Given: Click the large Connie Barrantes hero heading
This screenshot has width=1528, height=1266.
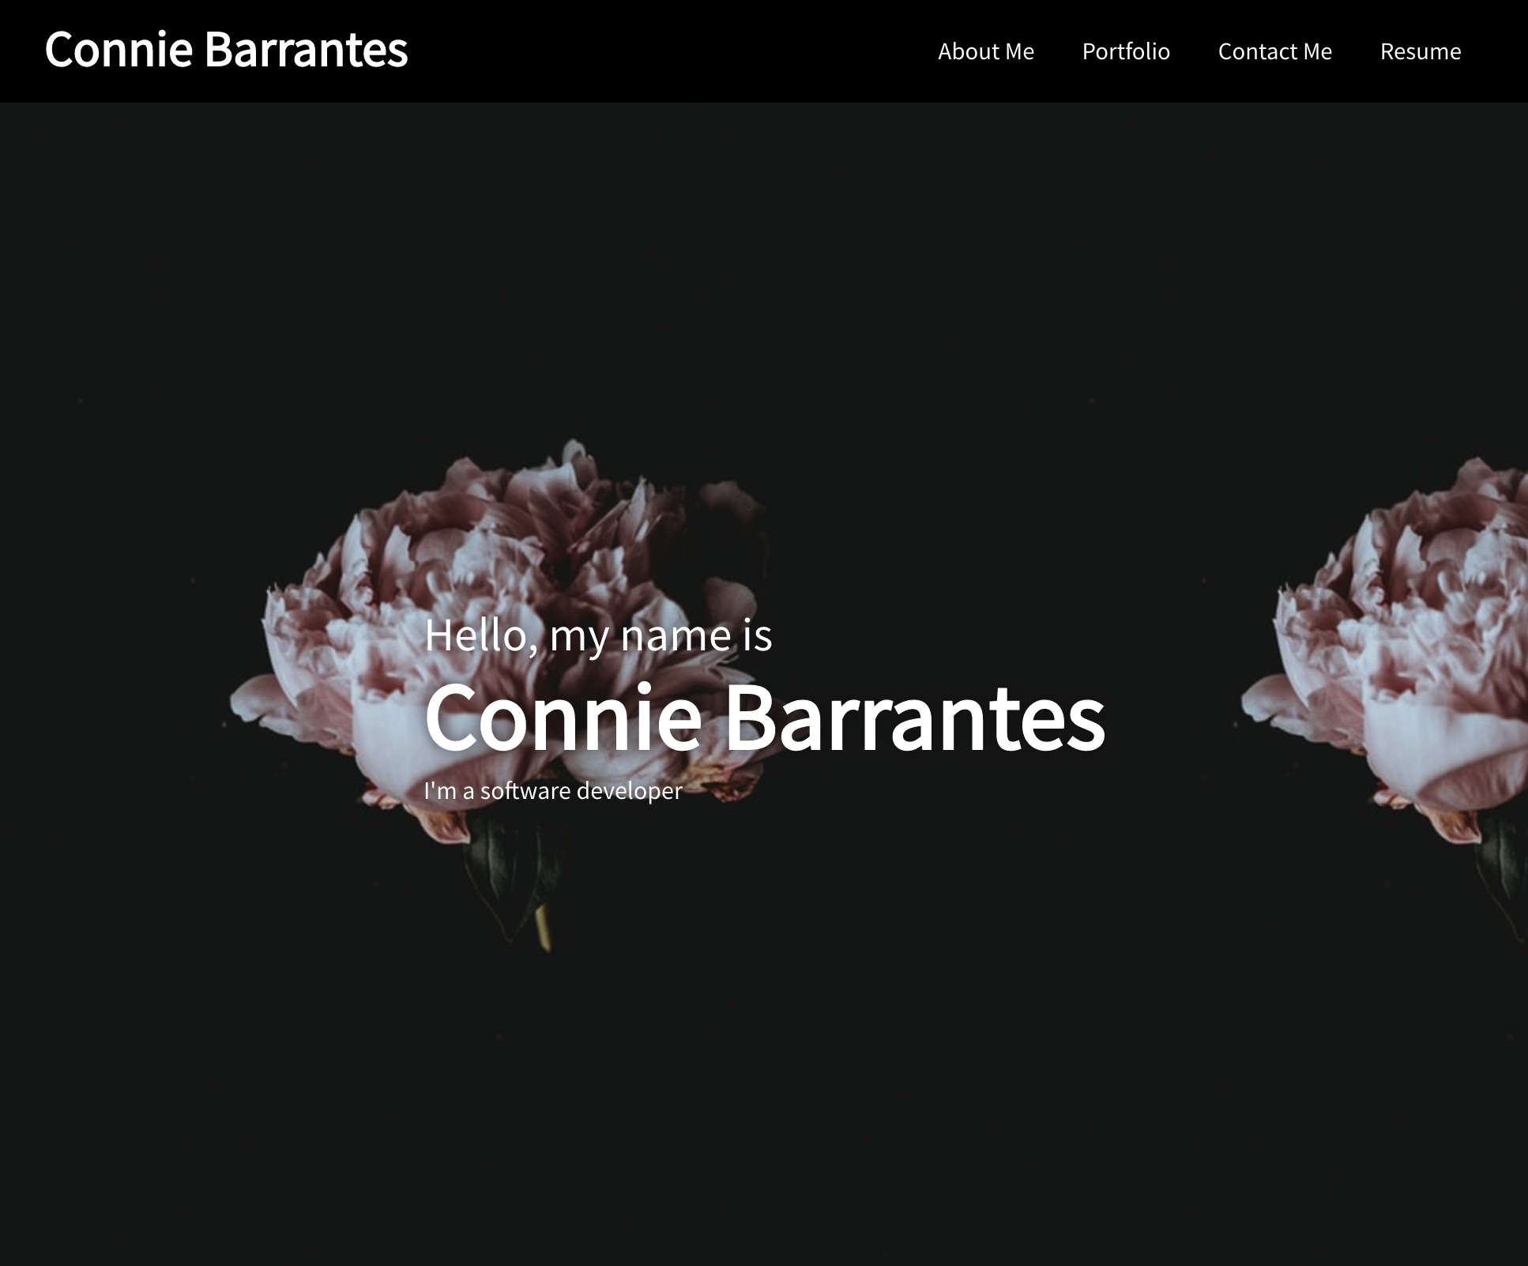Looking at the screenshot, I should [x=764, y=718].
